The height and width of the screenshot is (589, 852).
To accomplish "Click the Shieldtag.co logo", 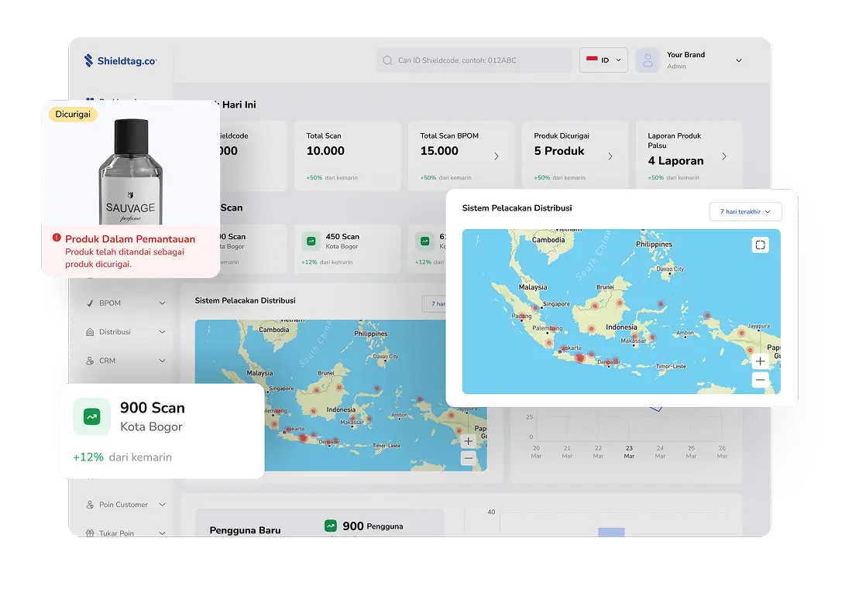I will tap(121, 60).
